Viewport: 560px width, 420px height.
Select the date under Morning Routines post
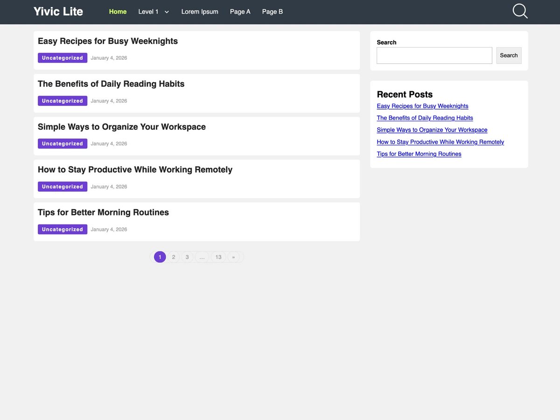coord(109,230)
